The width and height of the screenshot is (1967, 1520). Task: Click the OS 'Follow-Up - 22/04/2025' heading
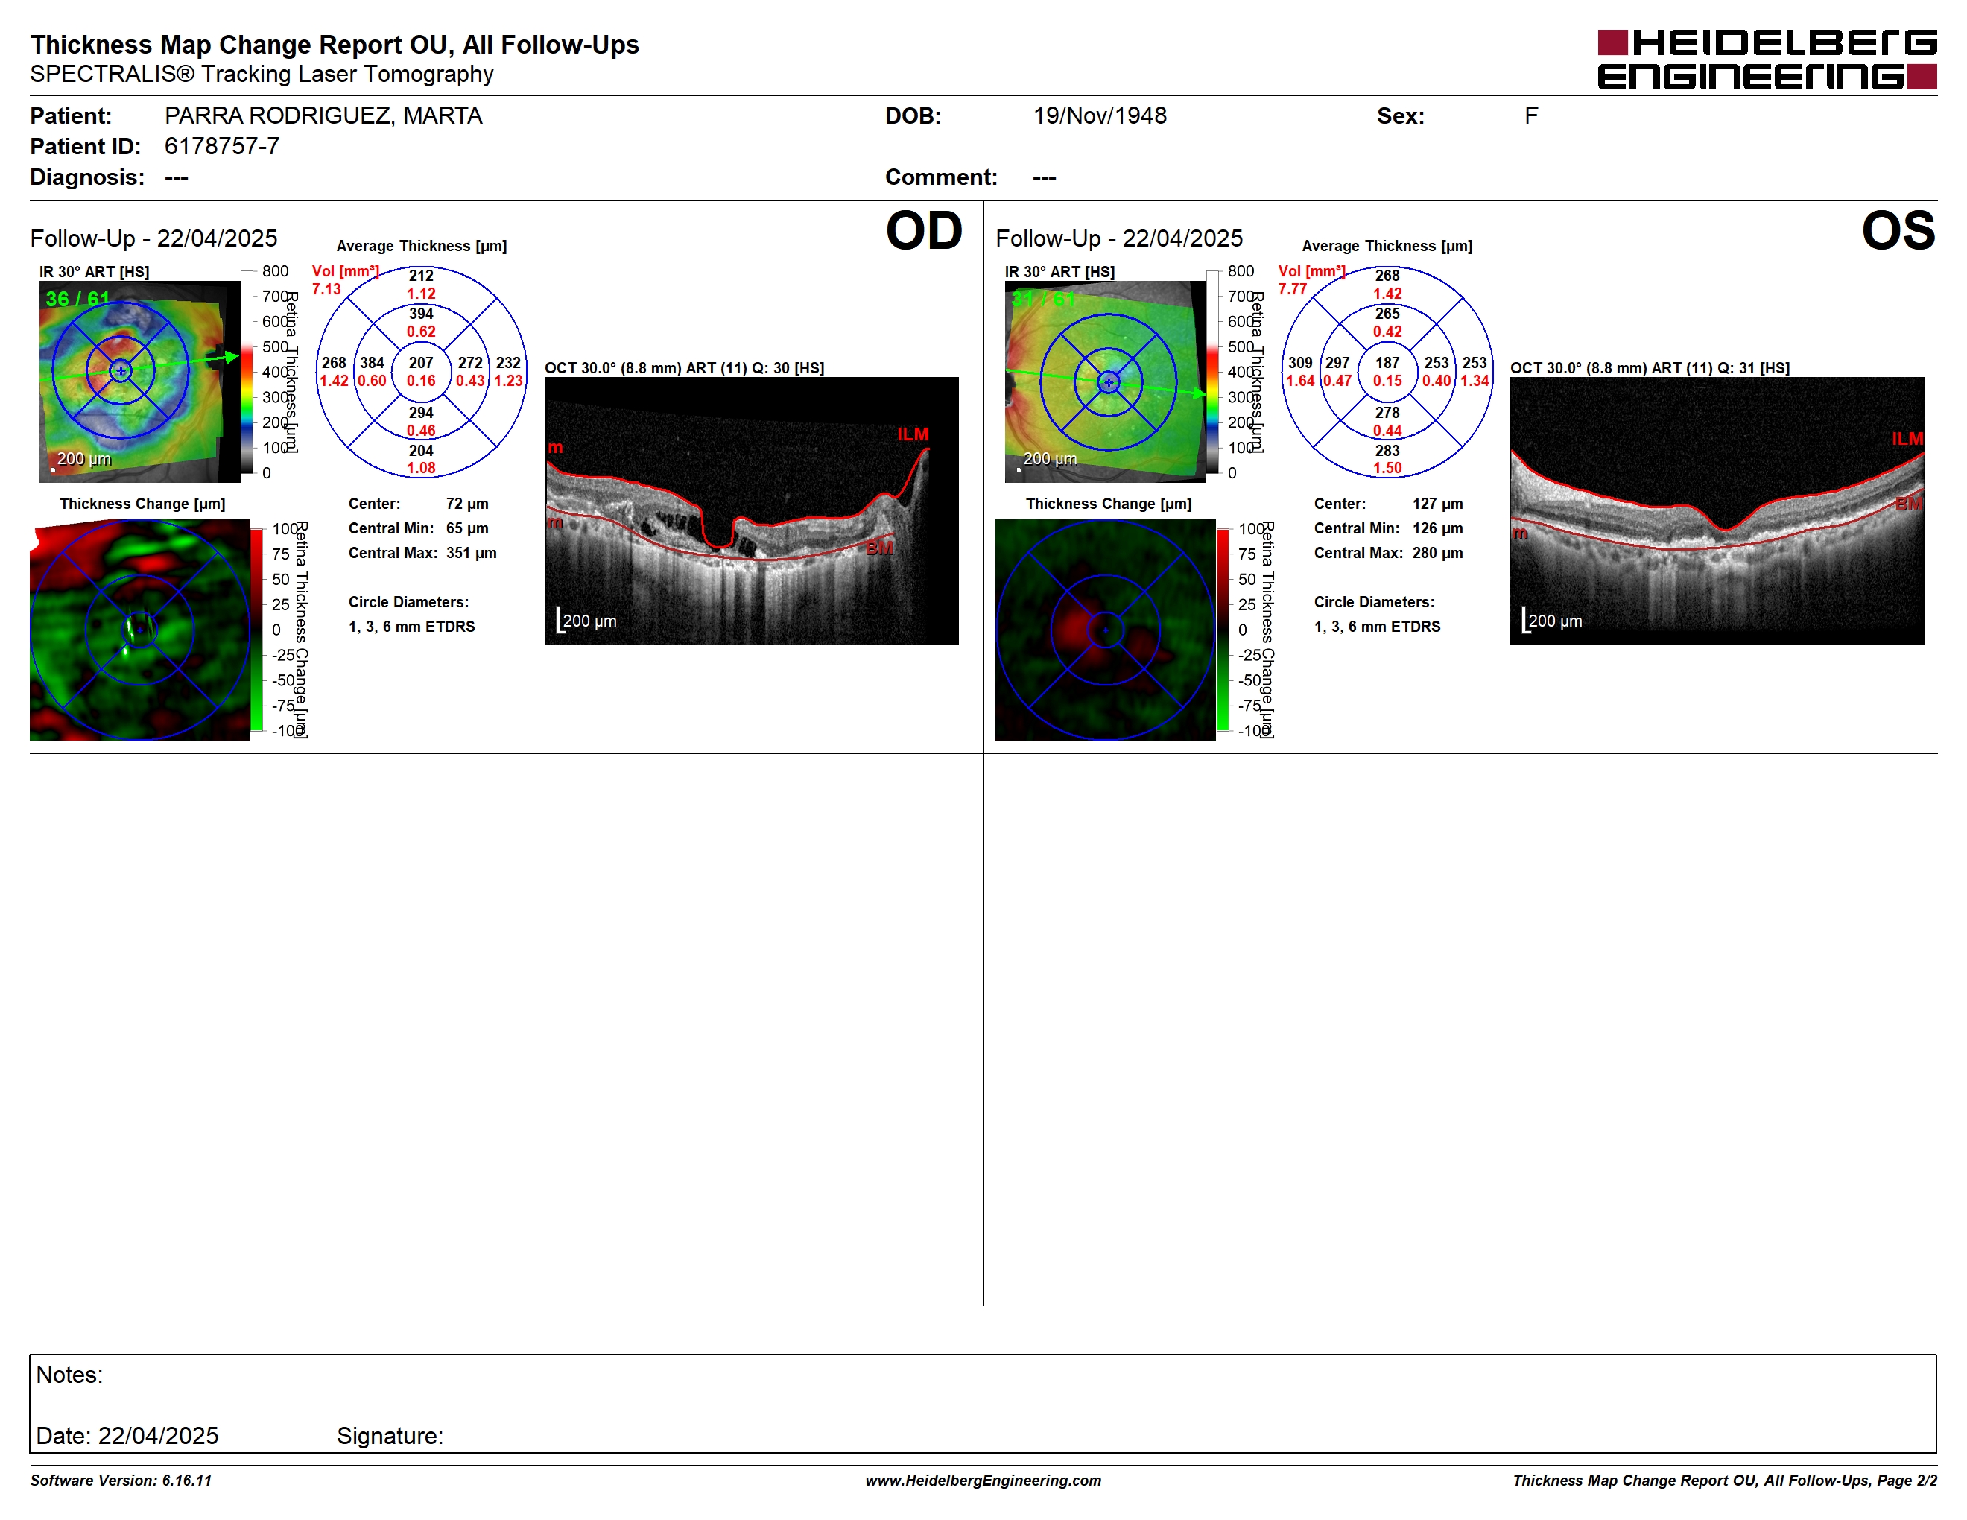pos(1120,238)
